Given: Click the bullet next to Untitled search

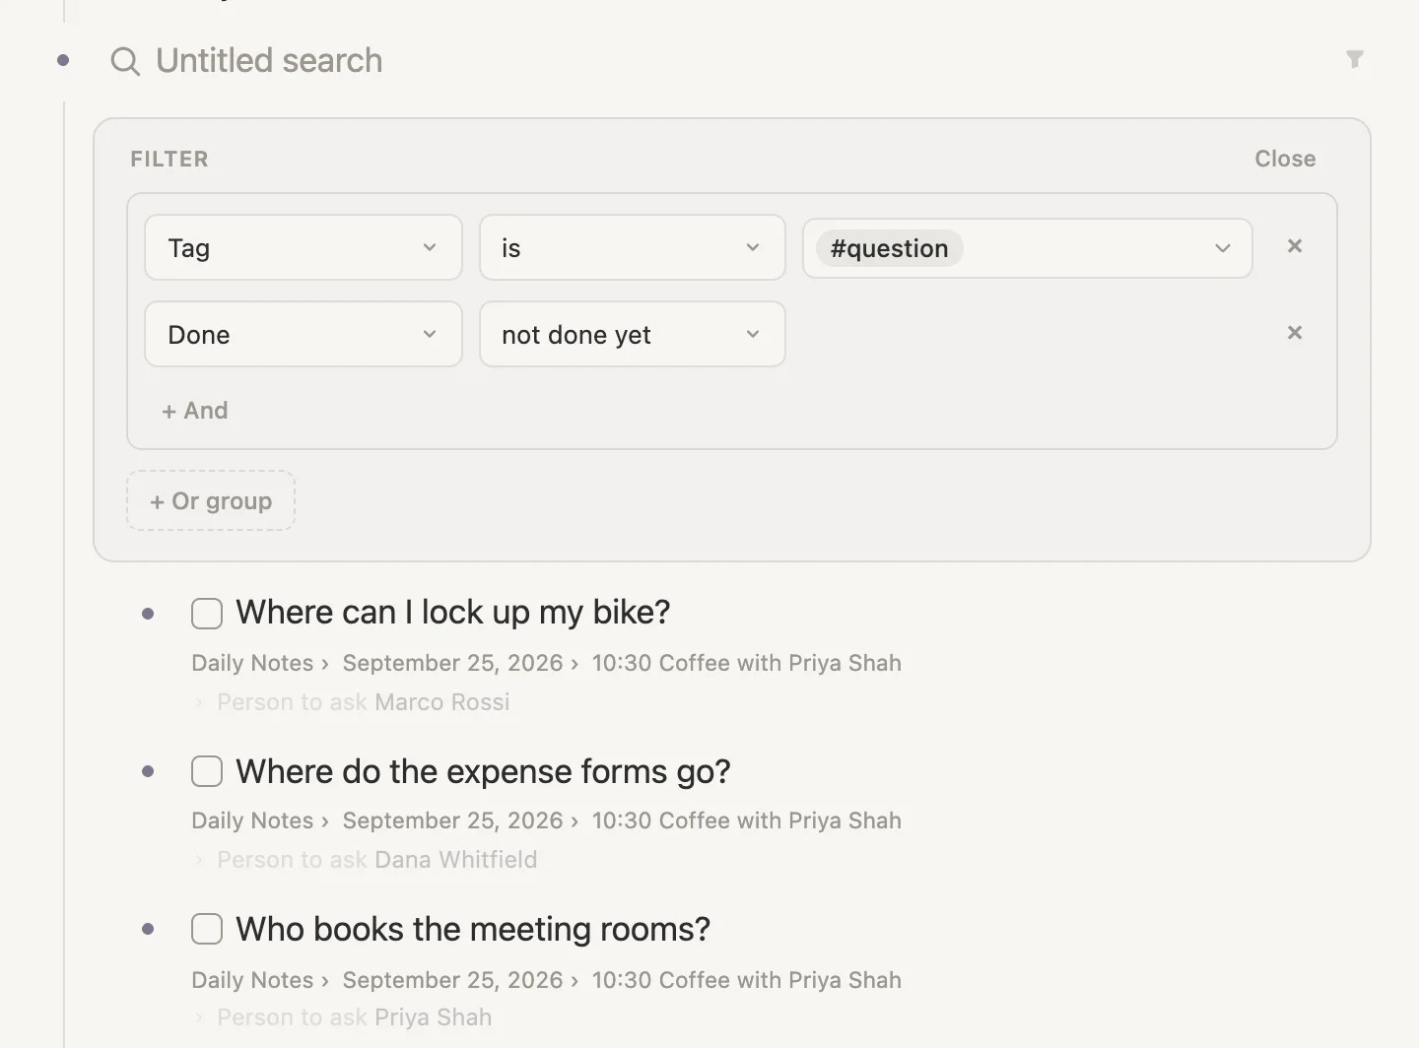Looking at the screenshot, I should point(64,60).
